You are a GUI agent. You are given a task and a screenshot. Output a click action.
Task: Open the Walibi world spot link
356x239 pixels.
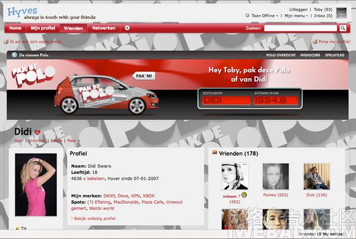point(101,208)
